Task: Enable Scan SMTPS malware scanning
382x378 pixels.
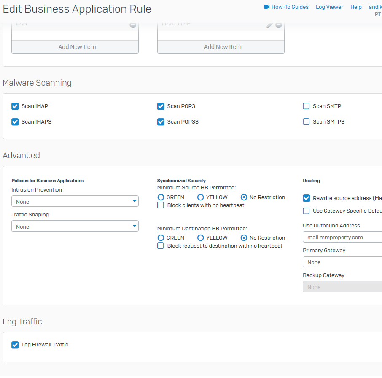Action: (x=307, y=122)
